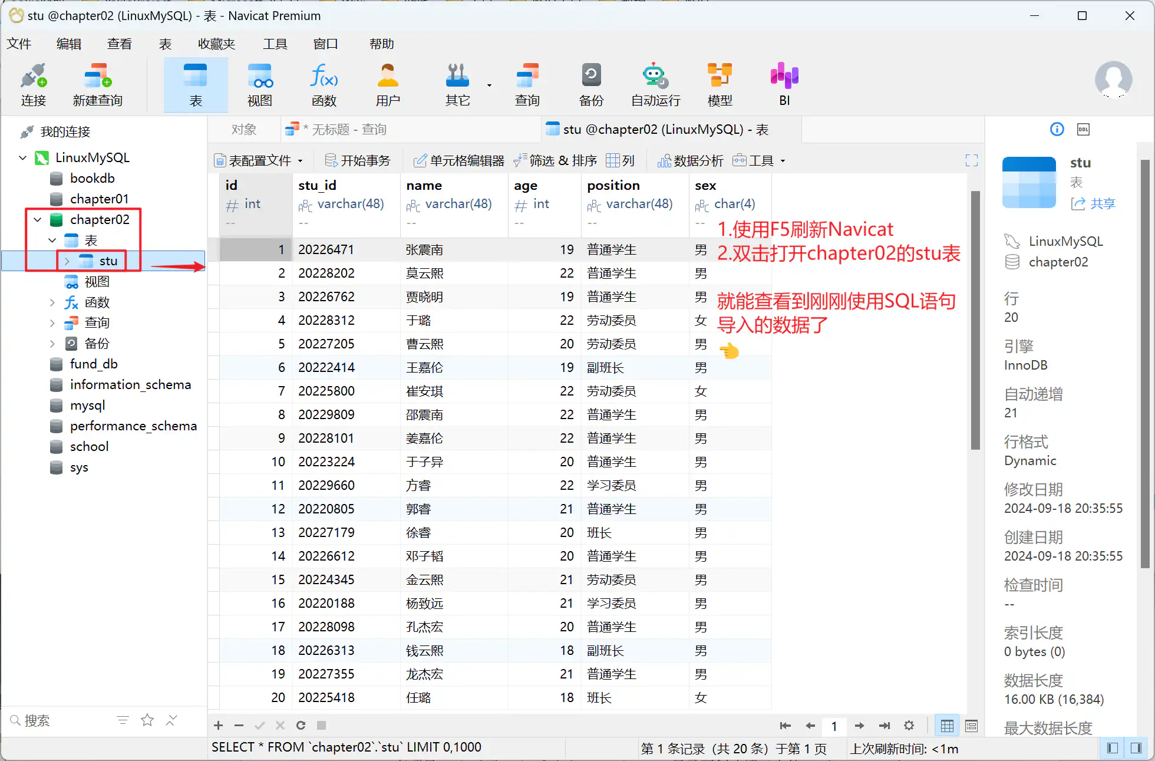This screenshot has height=761, width=1155.
Task: Open the 函数 function toolbar icon
Action: click(x=324, y=85)
